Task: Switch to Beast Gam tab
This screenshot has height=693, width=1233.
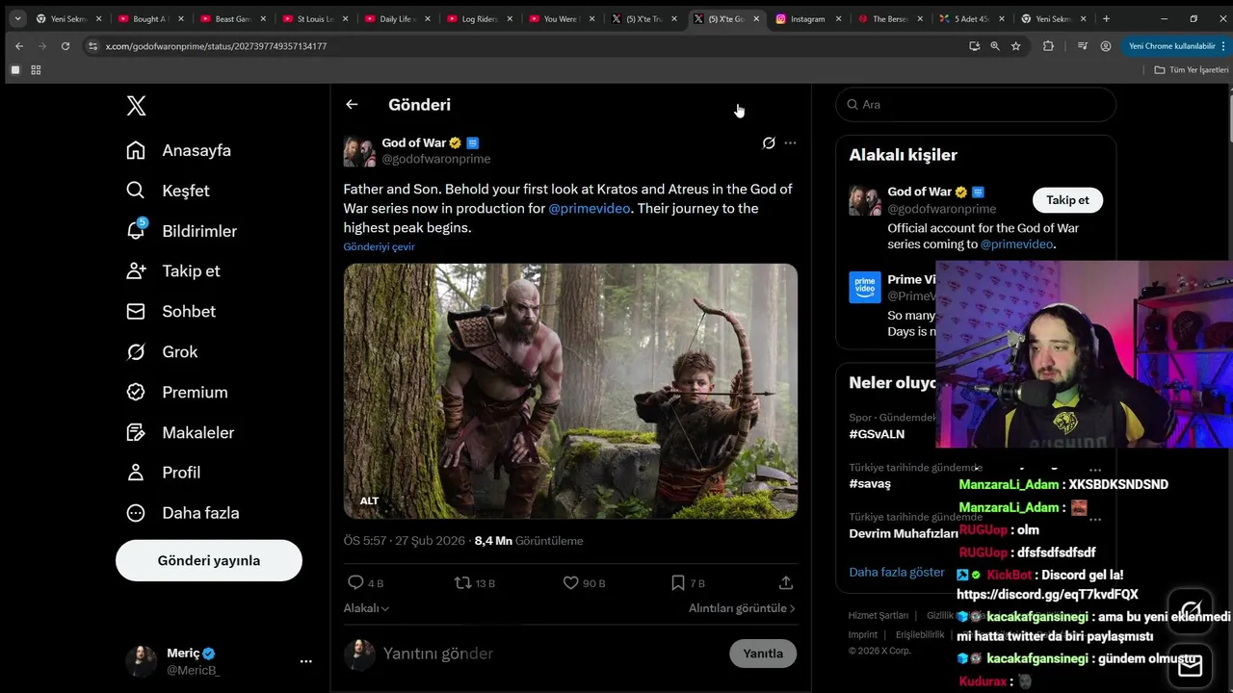Action: [x=231, y=18]
